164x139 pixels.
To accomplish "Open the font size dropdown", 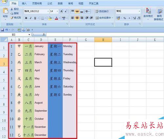I will click(57, 11).
